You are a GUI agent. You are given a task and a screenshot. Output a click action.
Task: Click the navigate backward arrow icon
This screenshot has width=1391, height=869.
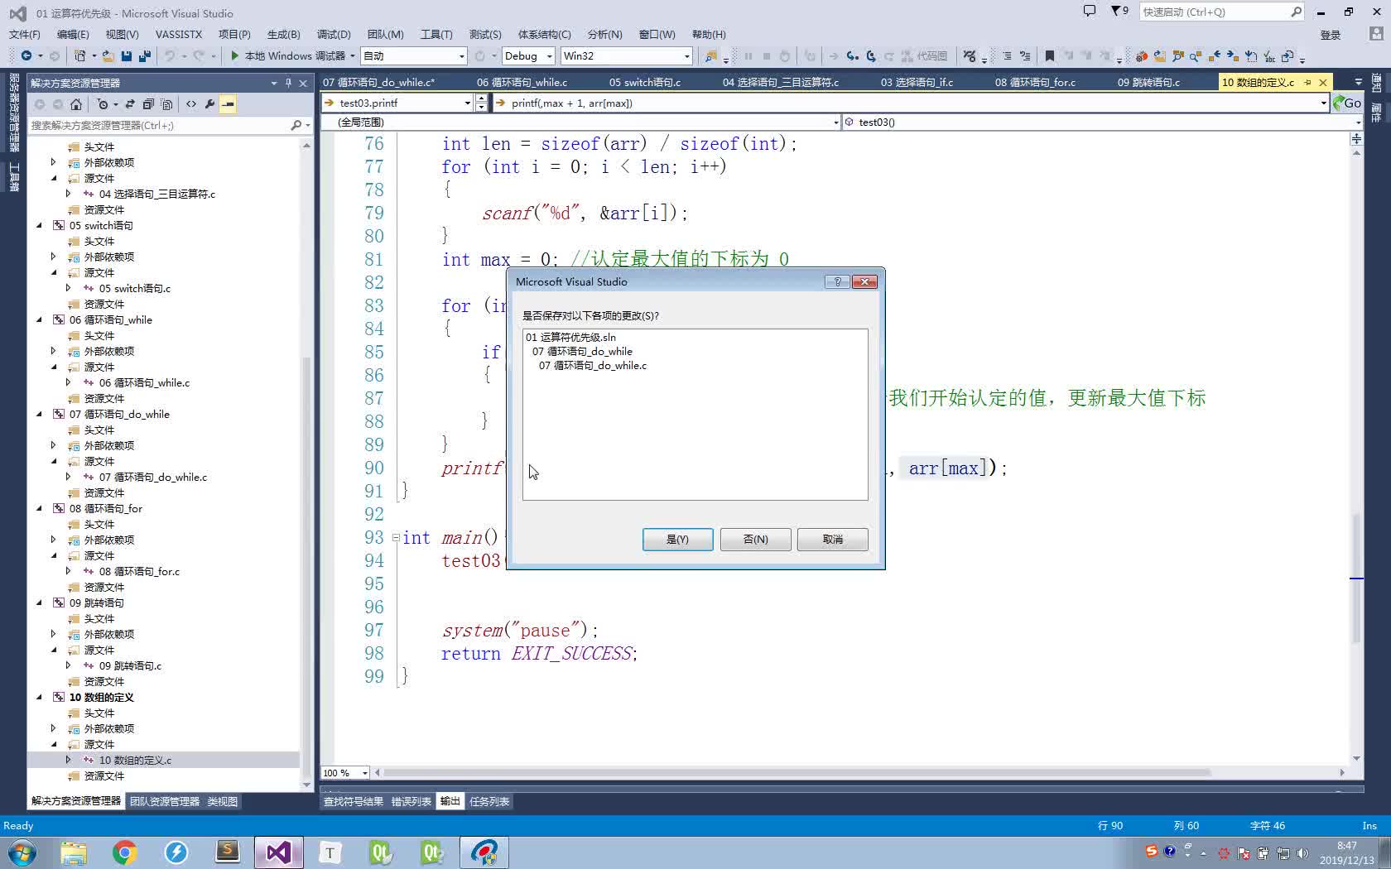pyautogui.click(x=26, y=55)
